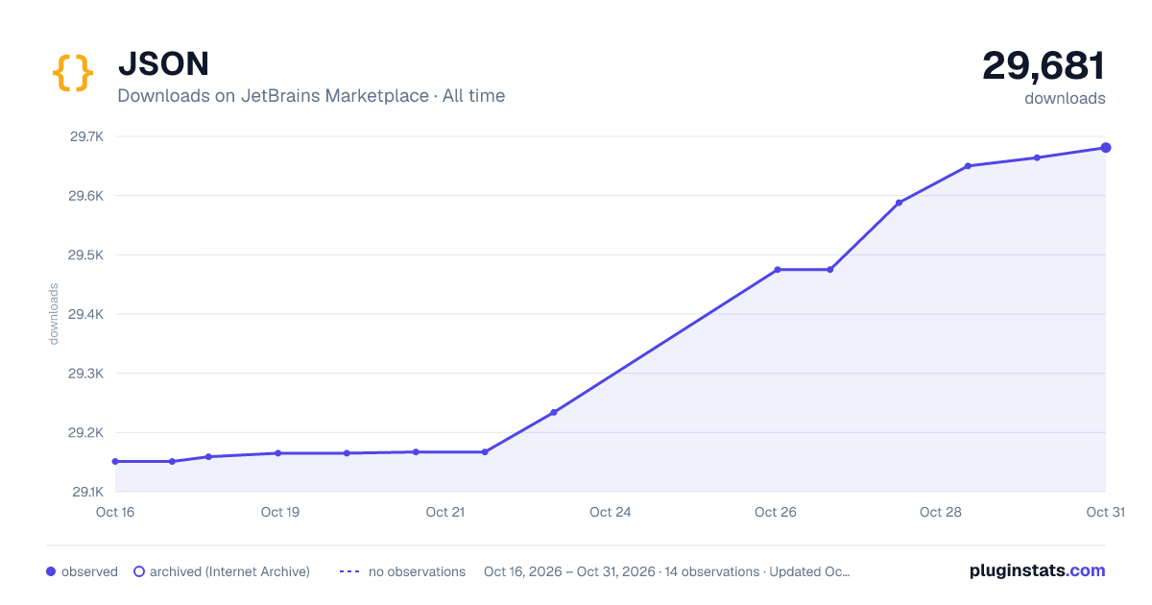Click the data point near 29.65K after Oct 28
Screen dimensions: 1152x605
click(x=968, y=166)
